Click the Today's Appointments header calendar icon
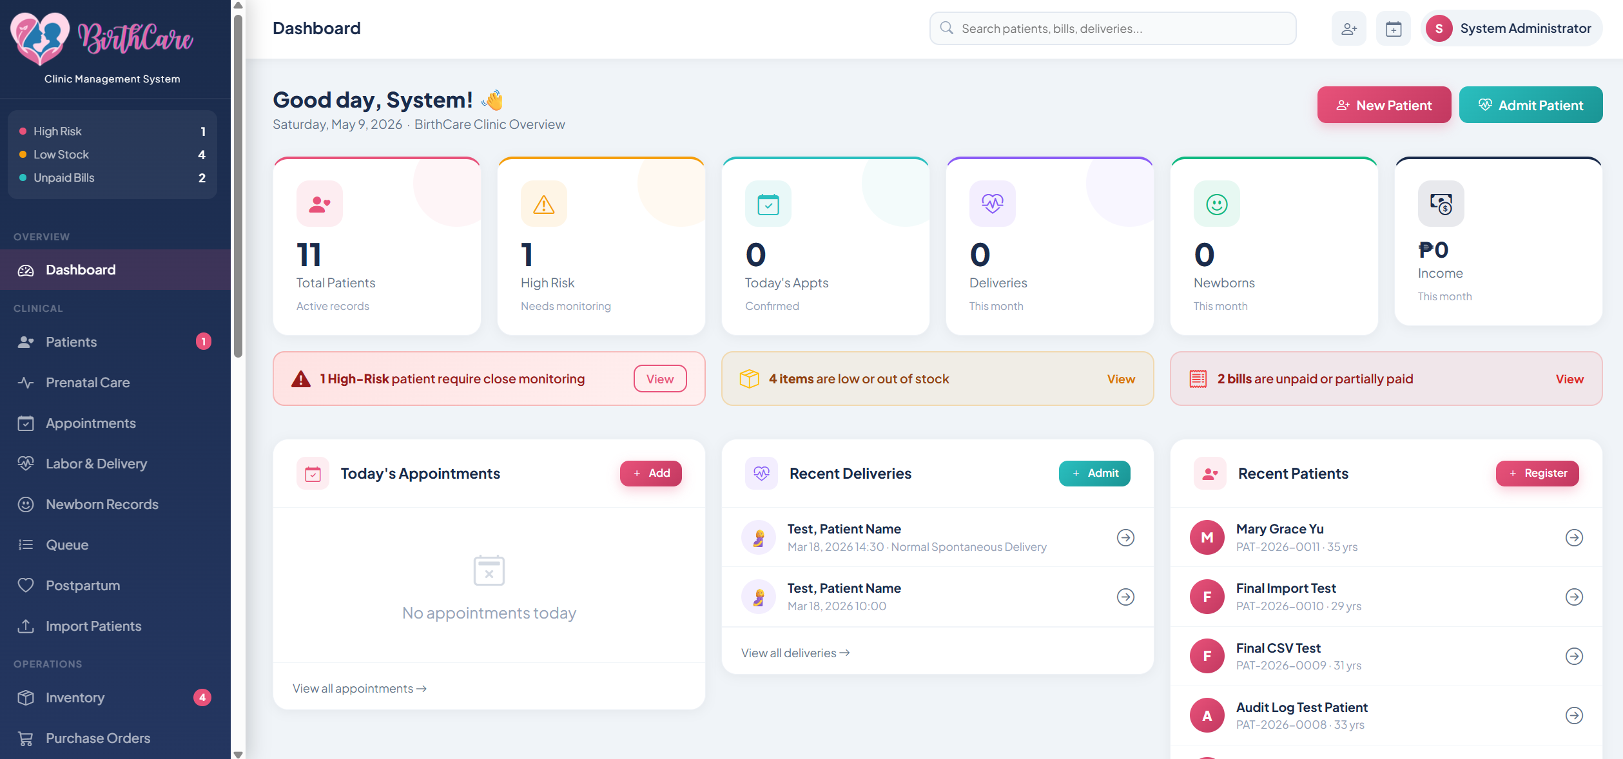 tap(313, 474)
